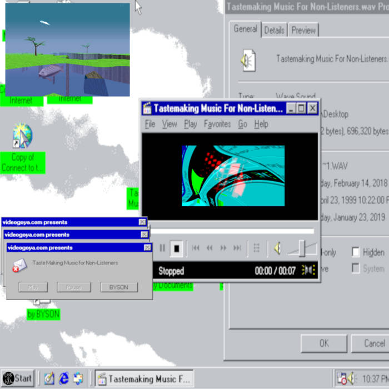The width and height of the screenshot is (389, 389).
Task: Switch to the Preview tab
Action: coord(303,31)
